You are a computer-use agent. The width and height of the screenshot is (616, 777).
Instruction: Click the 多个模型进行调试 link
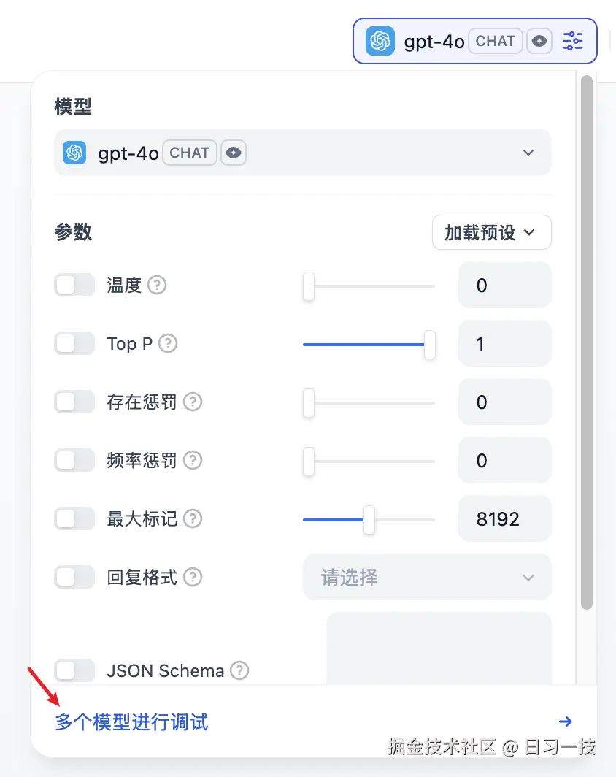click(x=132, y=722)
